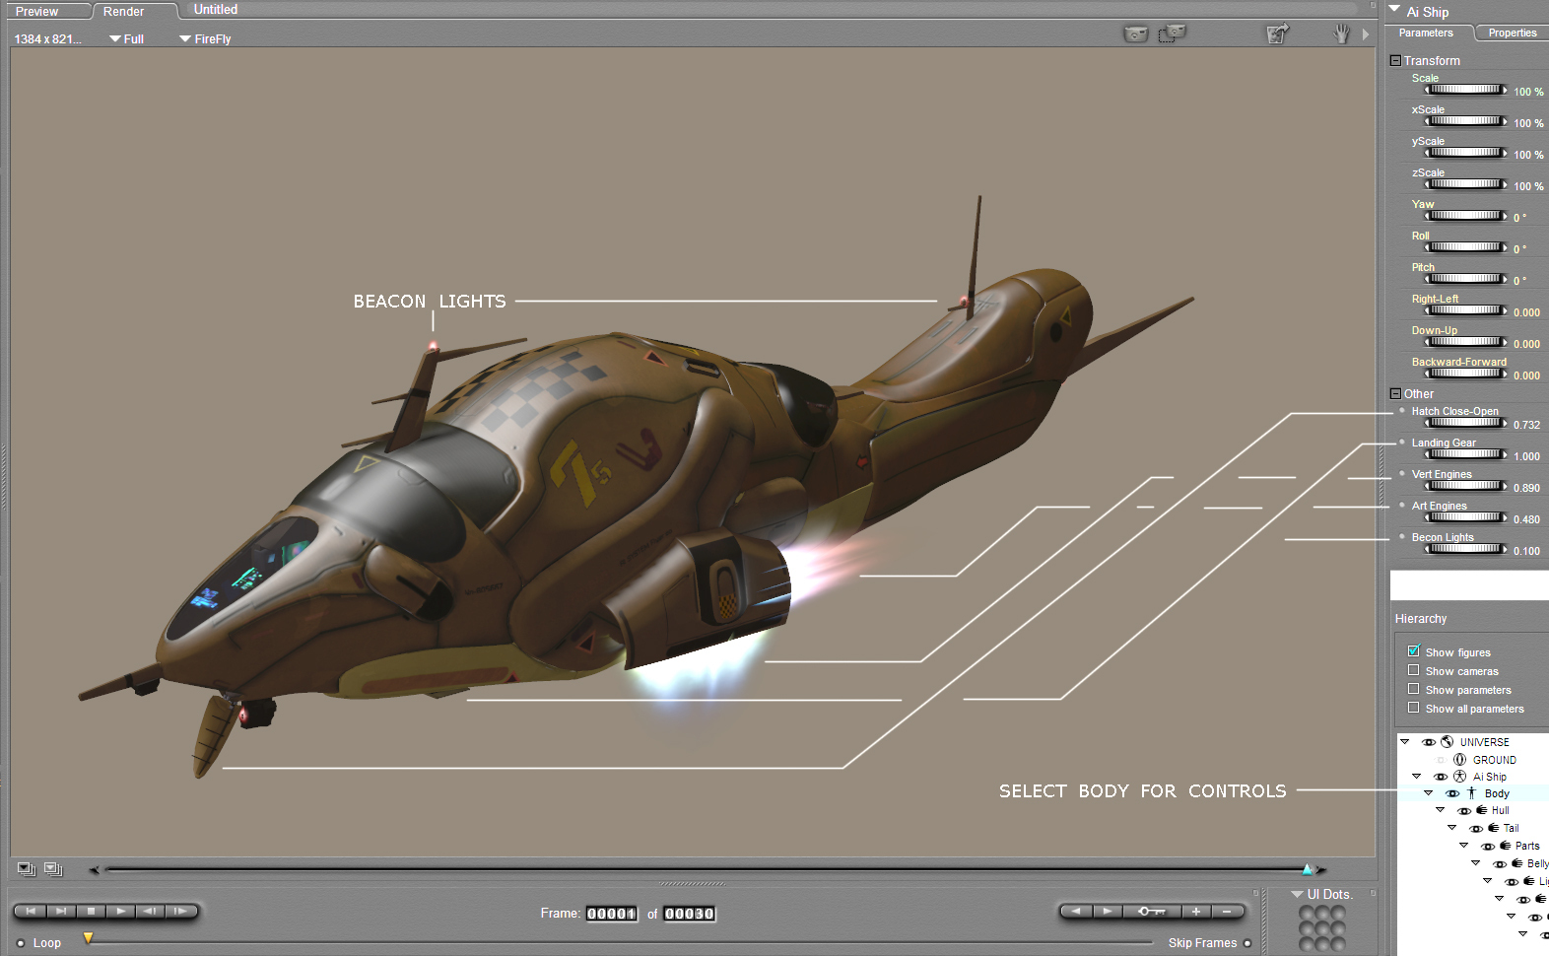Click the Hatch Close-Open dial

[1466, 424]
